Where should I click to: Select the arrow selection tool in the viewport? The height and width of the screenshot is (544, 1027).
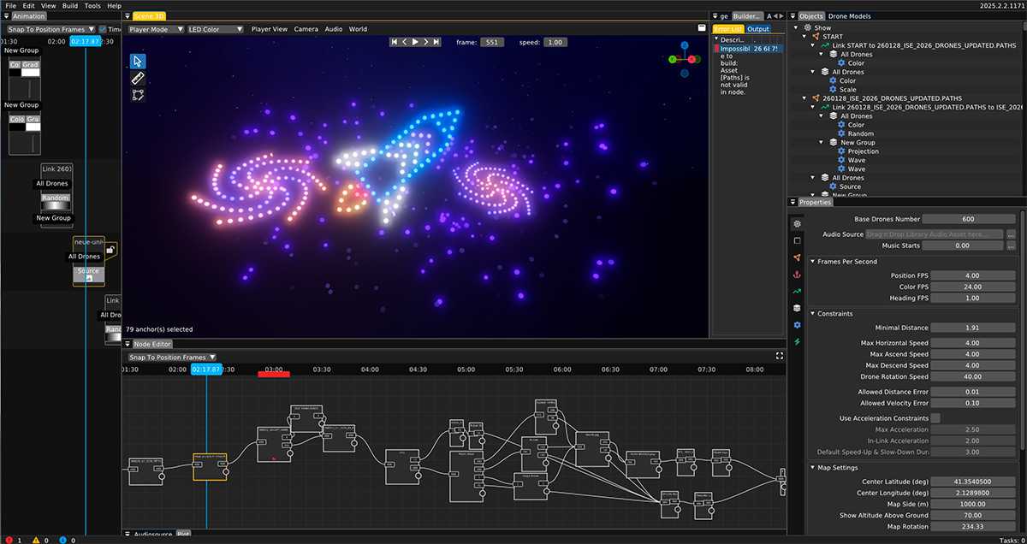pyautogui.click(x=138, y=61)
